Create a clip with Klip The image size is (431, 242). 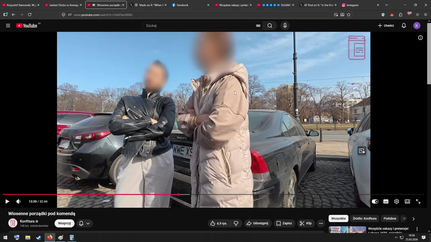[306, 223]
